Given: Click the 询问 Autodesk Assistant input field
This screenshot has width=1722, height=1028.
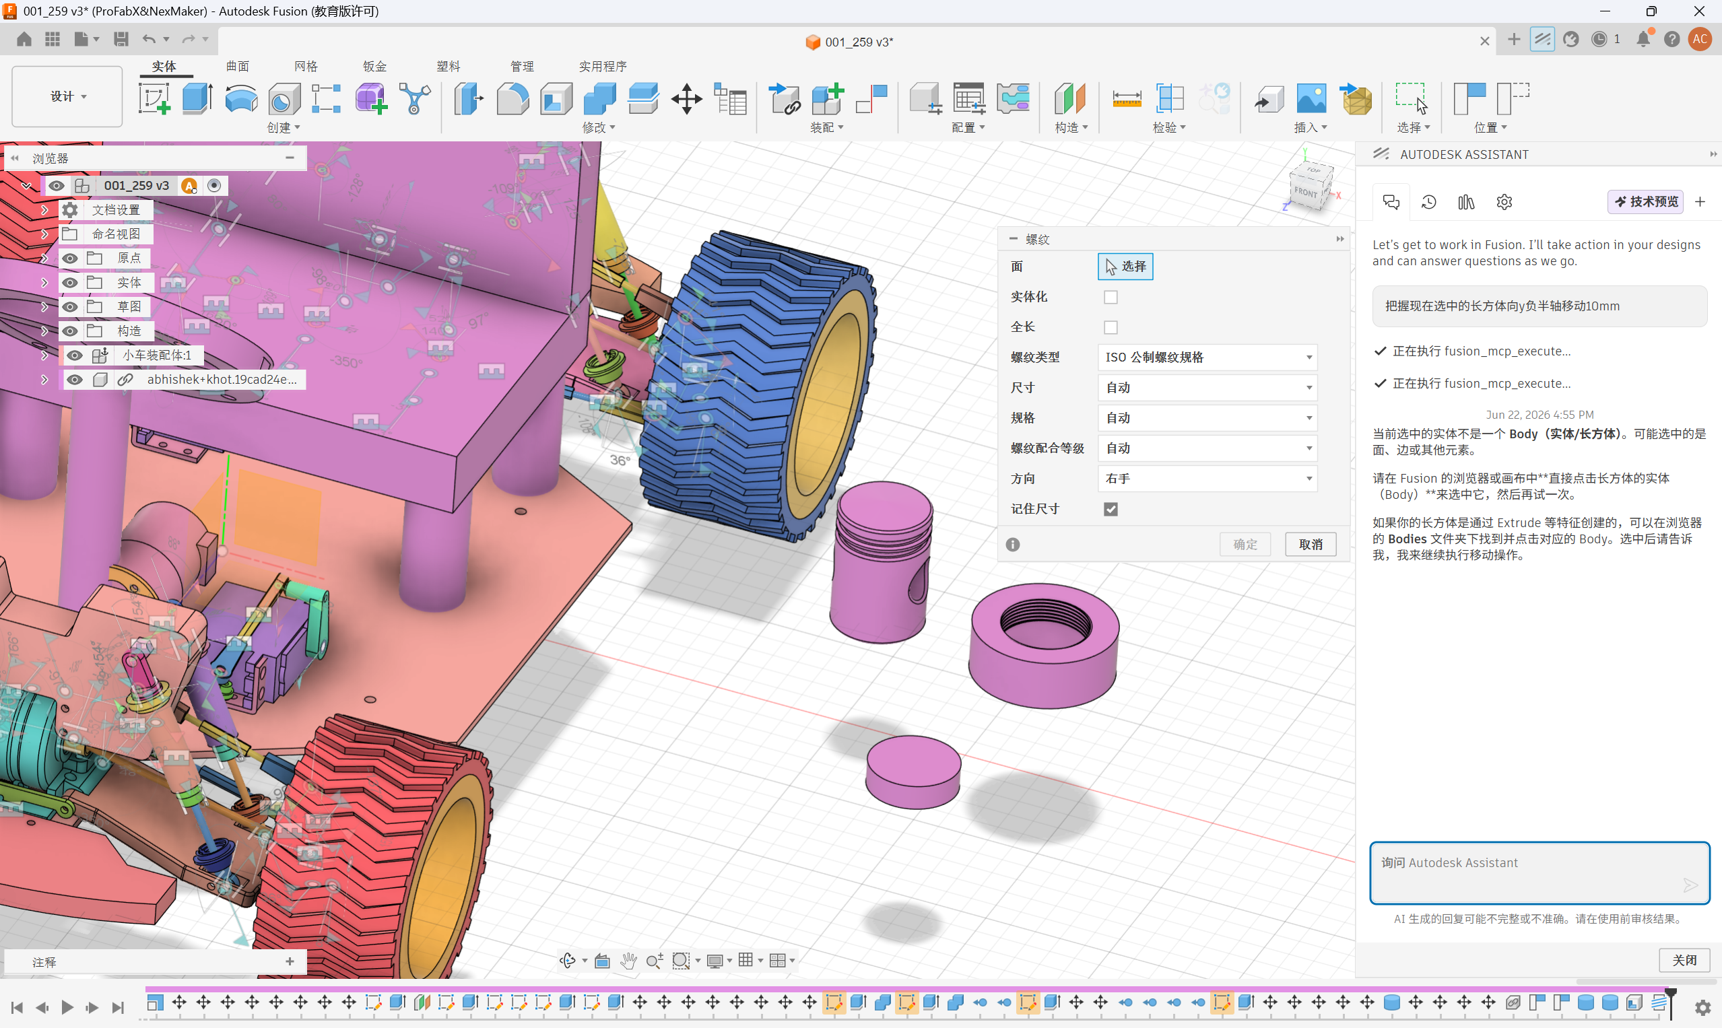Looking at the screenshot, I should pos(1539,873).
